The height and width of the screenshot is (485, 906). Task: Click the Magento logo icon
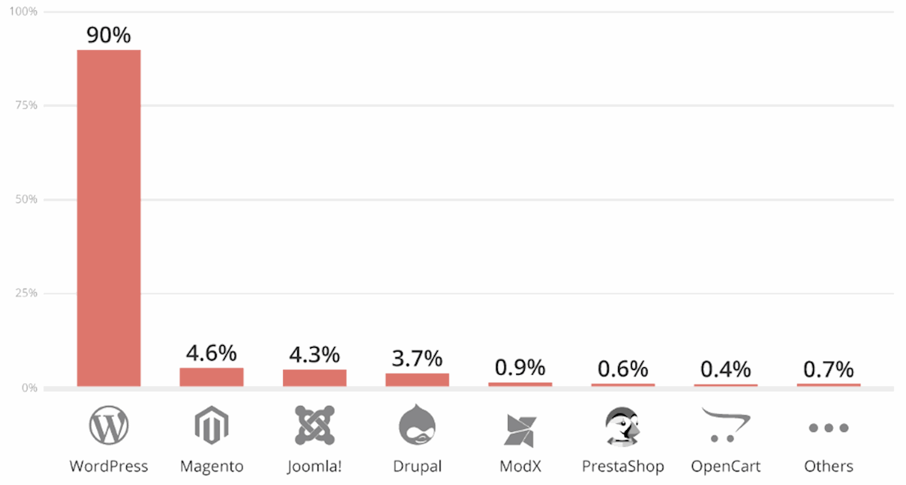point(211,425)
